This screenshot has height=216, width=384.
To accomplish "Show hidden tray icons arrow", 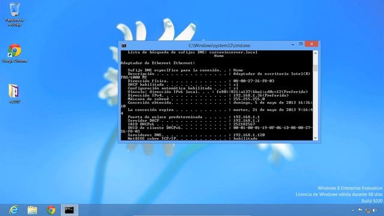I will click(x=353, y=210).
